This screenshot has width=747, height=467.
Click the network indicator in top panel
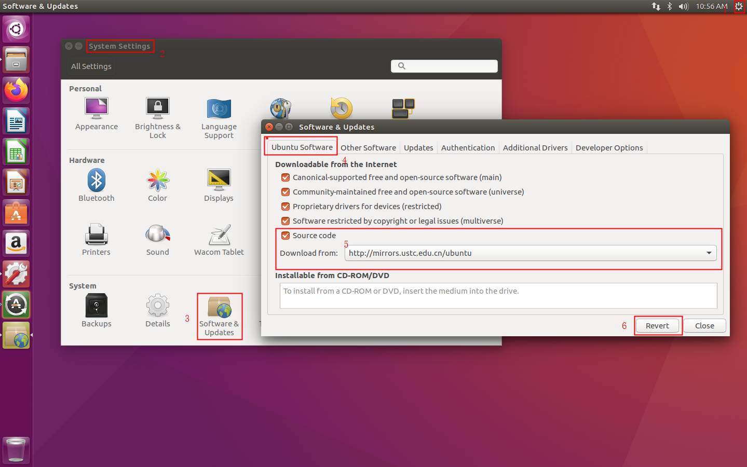pyautogui.click(x=656, y=6)
